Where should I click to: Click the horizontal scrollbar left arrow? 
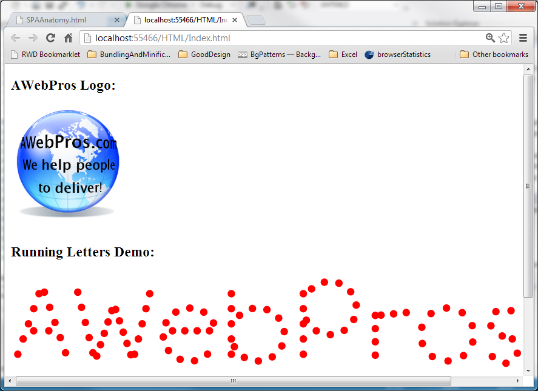click(10, 381)
